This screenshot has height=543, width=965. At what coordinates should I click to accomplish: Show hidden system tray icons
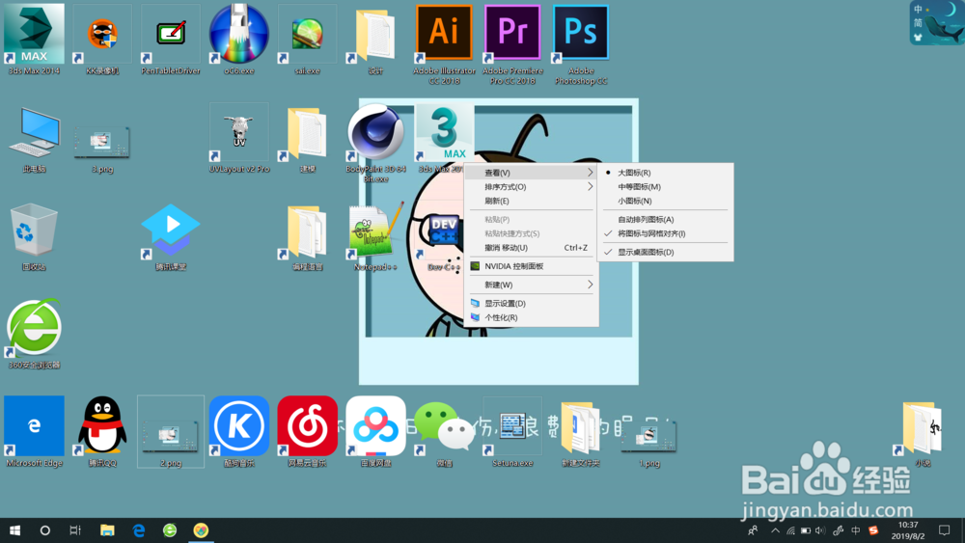point(775,530)
